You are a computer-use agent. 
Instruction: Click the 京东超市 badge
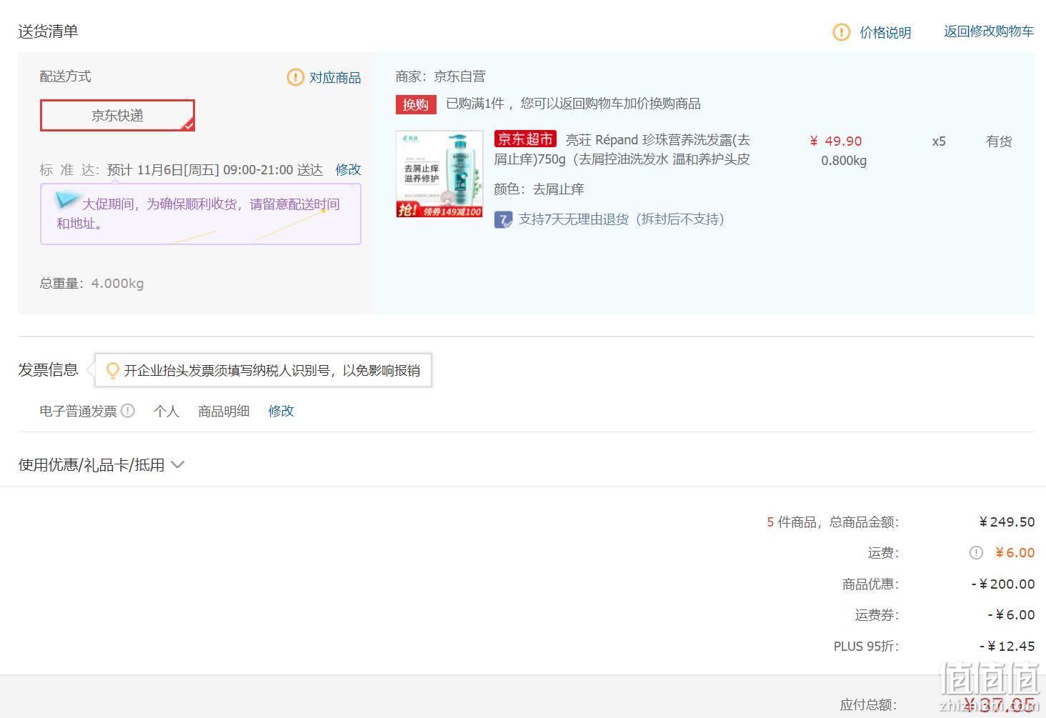525,139
